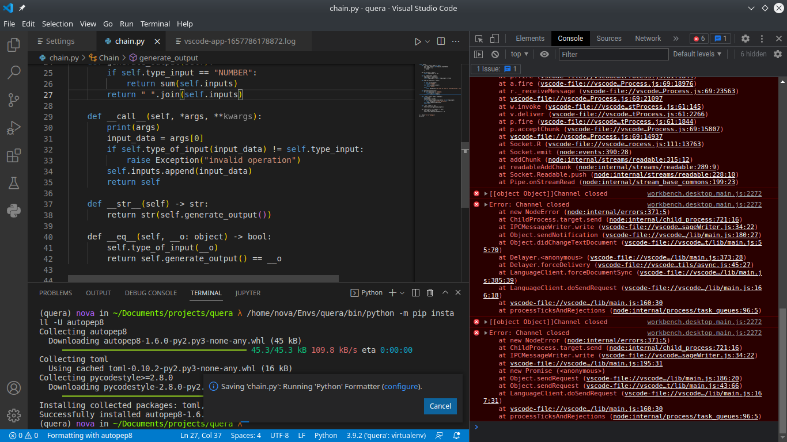Split the terminal pane

tap(415, 292)
